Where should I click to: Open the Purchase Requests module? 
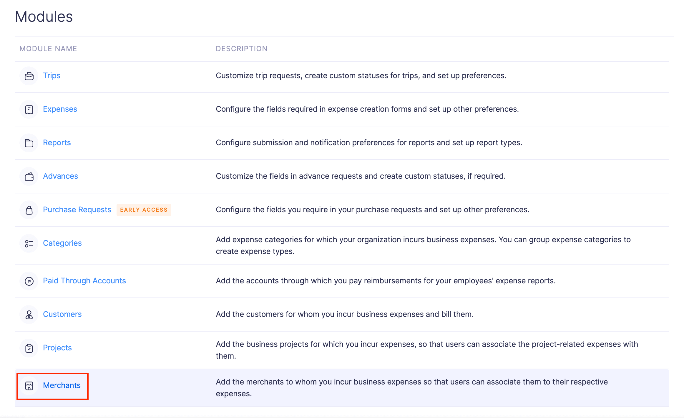pyautogui.click(x=77, y=210)
